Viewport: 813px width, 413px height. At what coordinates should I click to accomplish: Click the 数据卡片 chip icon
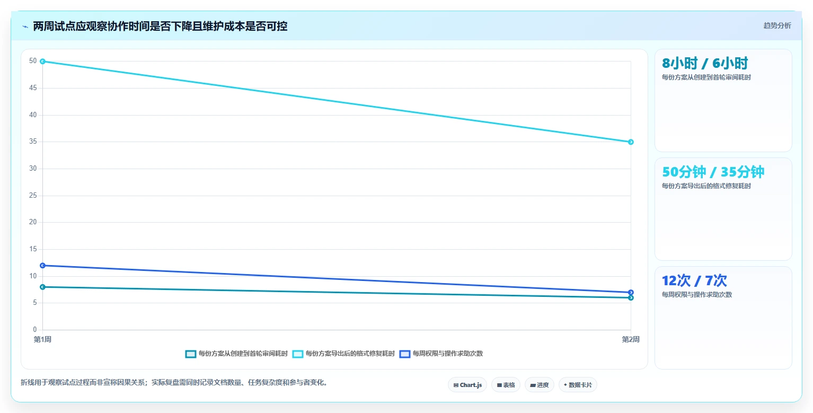(565, 385)
